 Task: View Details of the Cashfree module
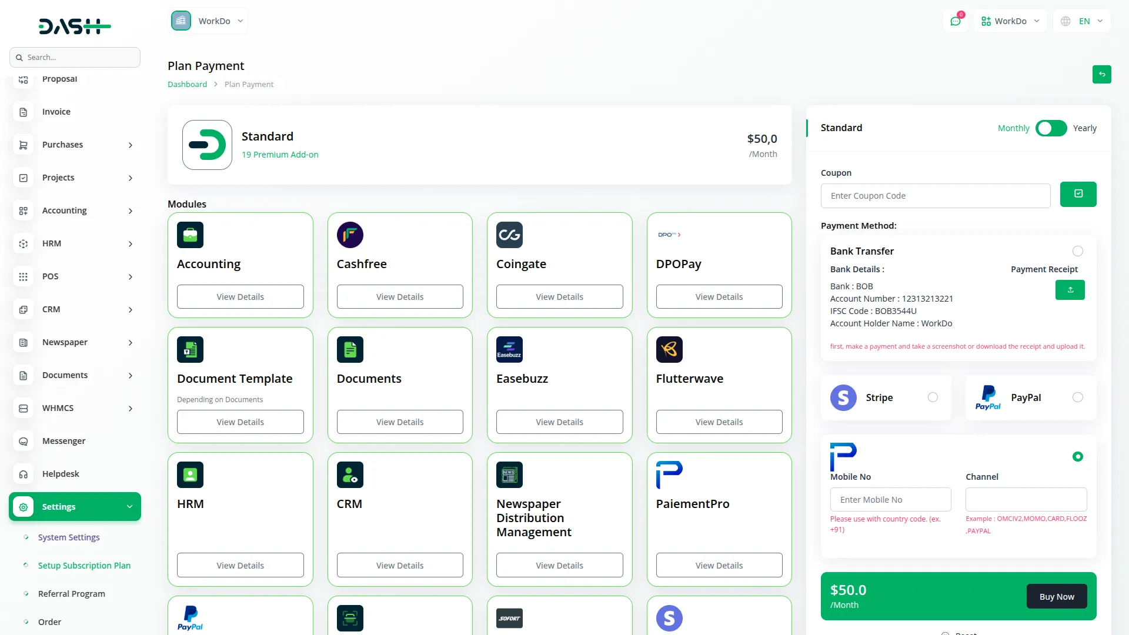click(x=399, y=296)
